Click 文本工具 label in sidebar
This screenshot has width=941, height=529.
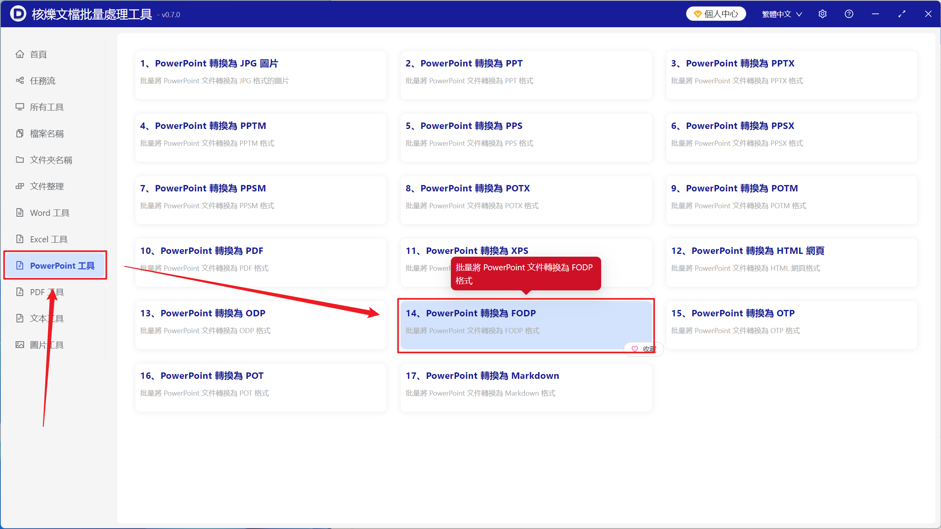click(x=47, y=318)
